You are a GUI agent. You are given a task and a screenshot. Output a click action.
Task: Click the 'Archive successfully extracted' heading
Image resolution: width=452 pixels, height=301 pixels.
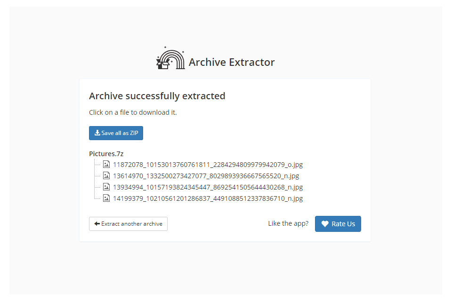pos(157,96)
